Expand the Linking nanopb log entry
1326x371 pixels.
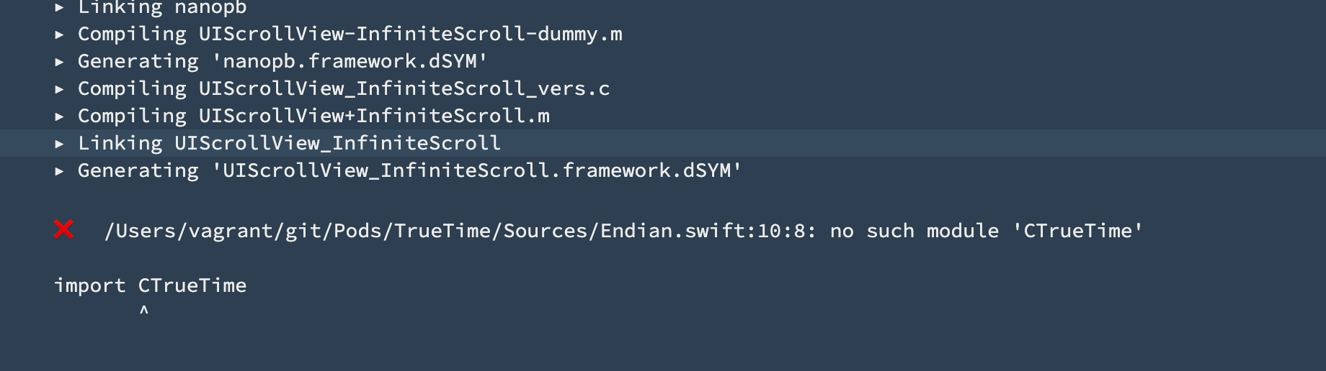[60, 7]
